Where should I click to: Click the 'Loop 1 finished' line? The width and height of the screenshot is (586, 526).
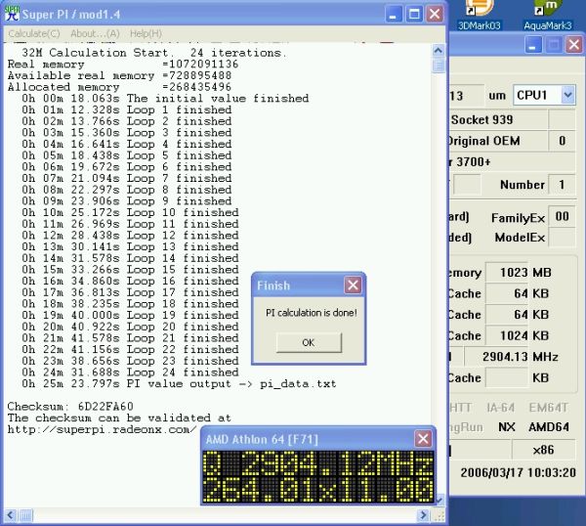click(x=127, y=110)
